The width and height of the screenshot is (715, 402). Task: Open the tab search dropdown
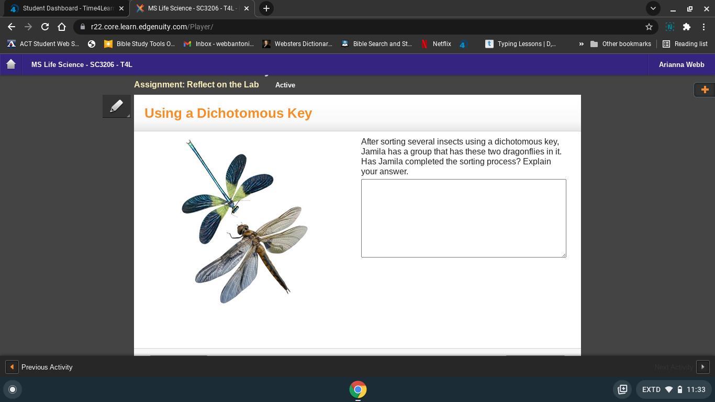coord(653,8)
